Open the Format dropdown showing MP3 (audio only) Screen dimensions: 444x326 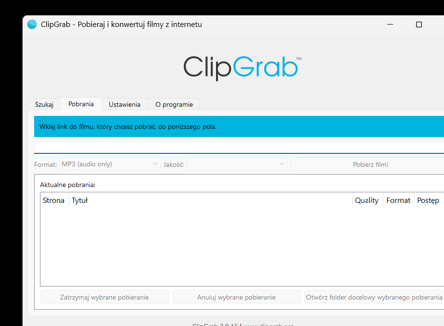(110, 164)
